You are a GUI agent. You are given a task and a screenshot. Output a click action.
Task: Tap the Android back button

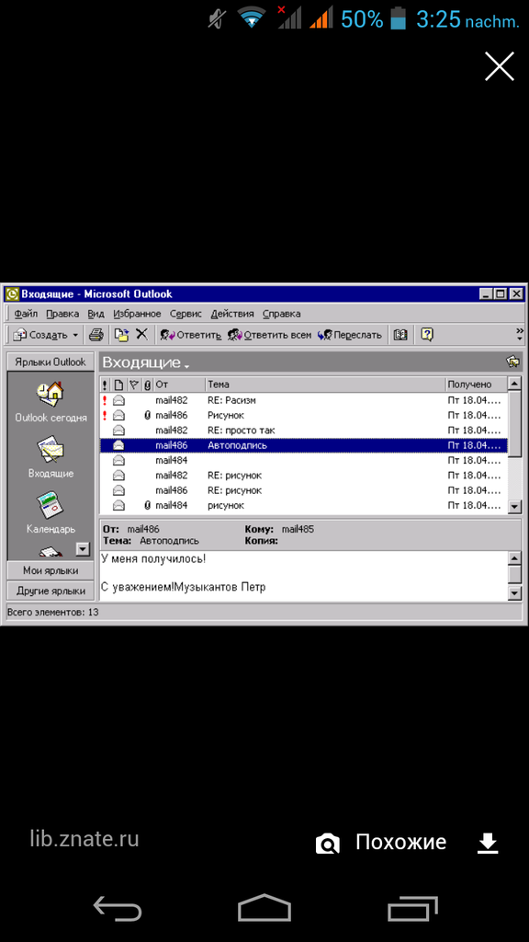[118, 907]
